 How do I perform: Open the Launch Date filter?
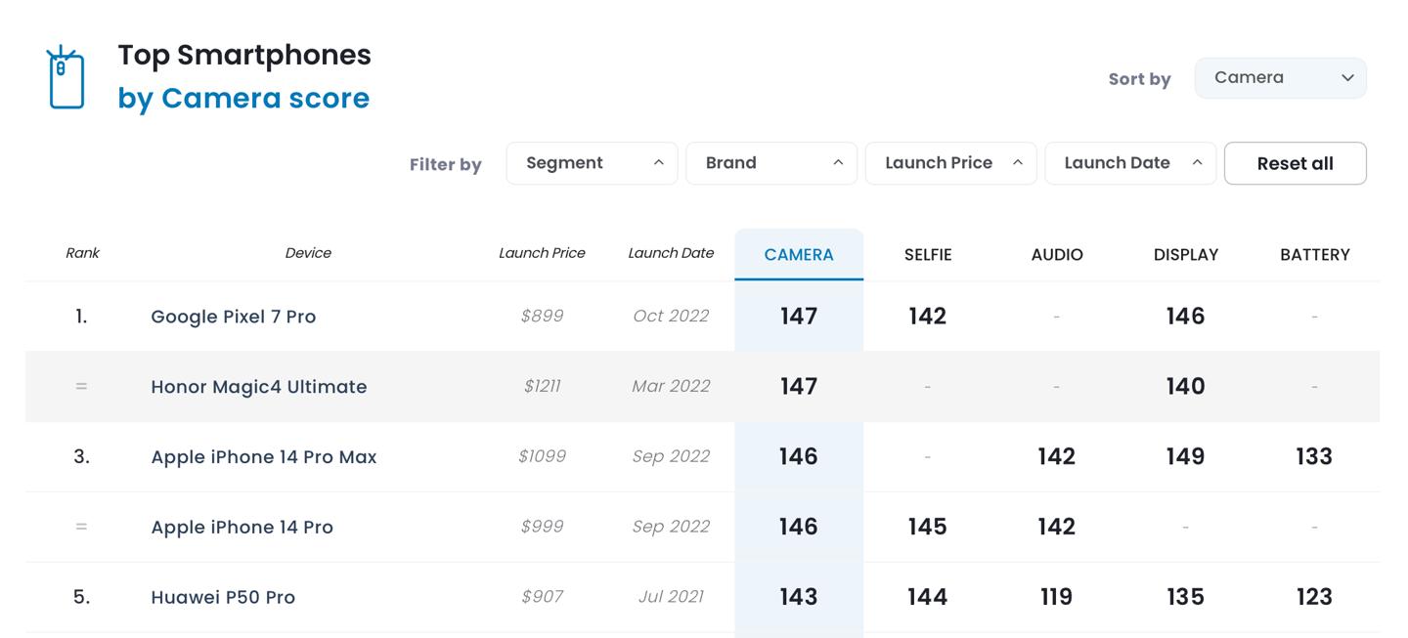[x=1130, y=163]
